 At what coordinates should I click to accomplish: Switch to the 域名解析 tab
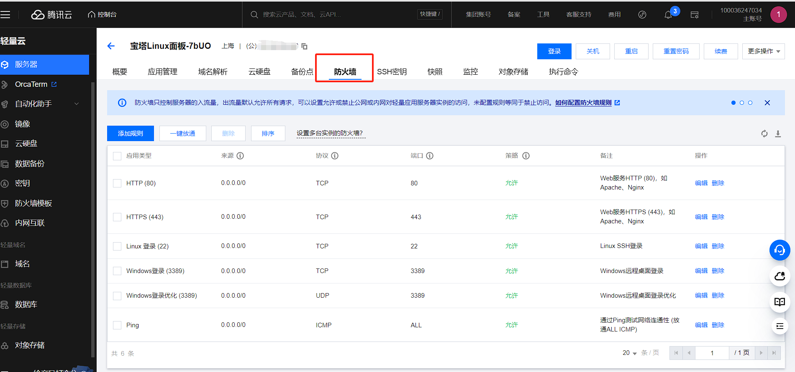213,72
